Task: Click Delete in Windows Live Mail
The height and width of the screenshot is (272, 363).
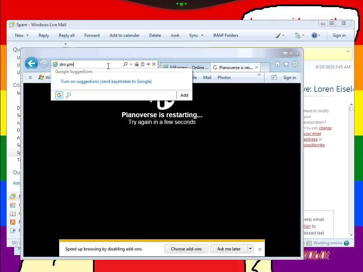Action: (x=155, y=35)
